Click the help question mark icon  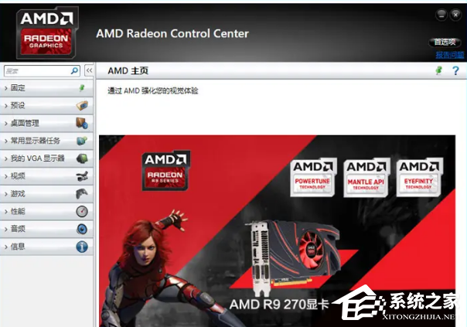[x=455, y=70]
